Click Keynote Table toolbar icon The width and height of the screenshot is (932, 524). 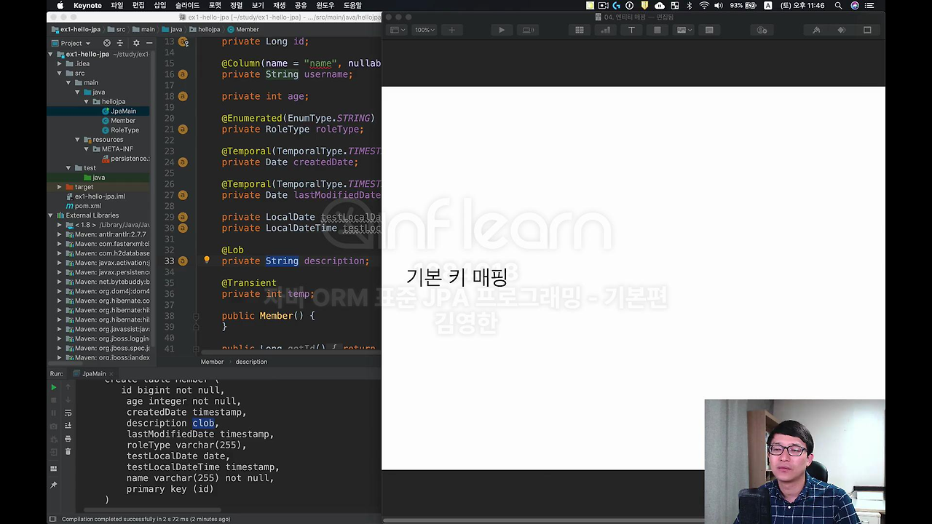(580, 30)
